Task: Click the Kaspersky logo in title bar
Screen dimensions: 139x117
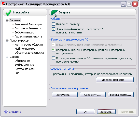Action: point(3,4)
